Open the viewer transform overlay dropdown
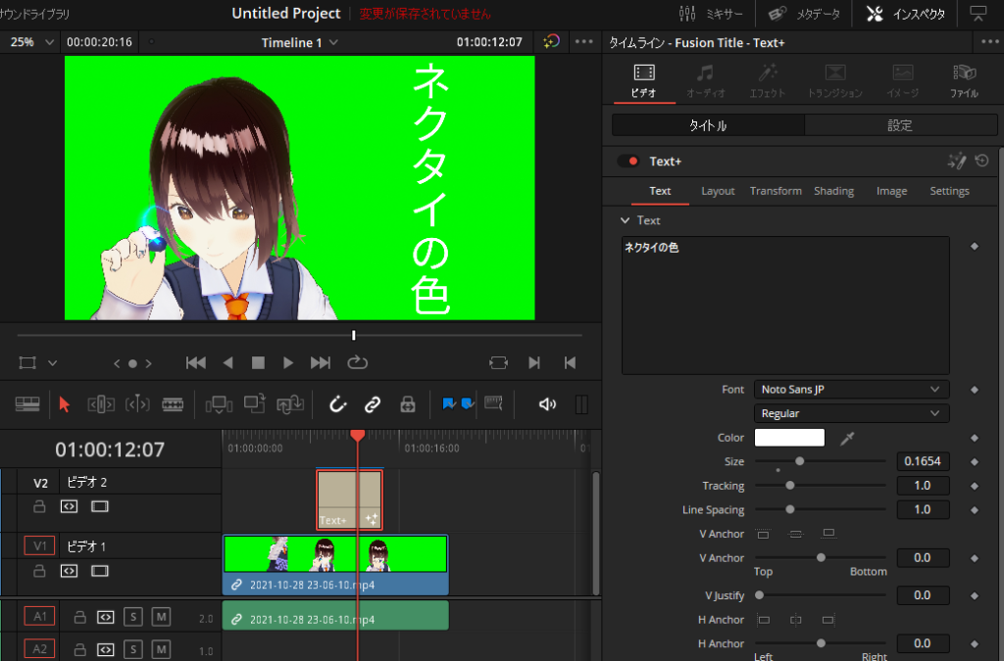This screenshot has width=1004, height=661. pos(53,363)
